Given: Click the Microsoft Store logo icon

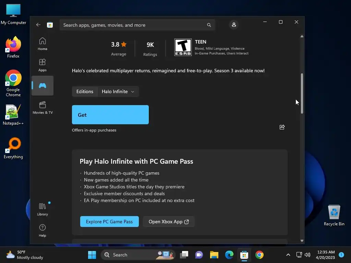Looking at the screenshot, I should [x=50, y=25].
